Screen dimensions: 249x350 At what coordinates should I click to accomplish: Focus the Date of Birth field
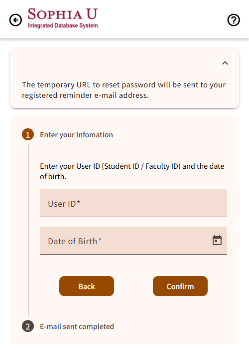133,241
